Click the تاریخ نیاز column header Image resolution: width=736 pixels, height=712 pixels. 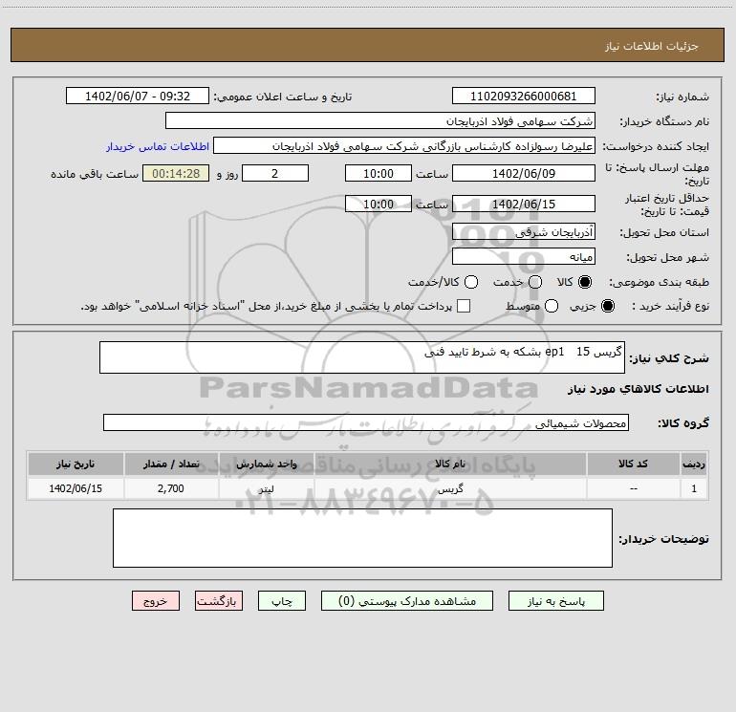(x=76, y=464)
